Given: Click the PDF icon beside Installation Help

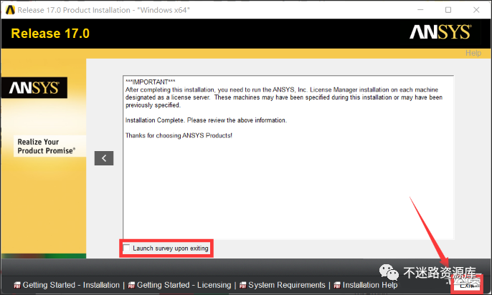Looking at the screenshot, I should pyautogui.click(x=337, y=285).
